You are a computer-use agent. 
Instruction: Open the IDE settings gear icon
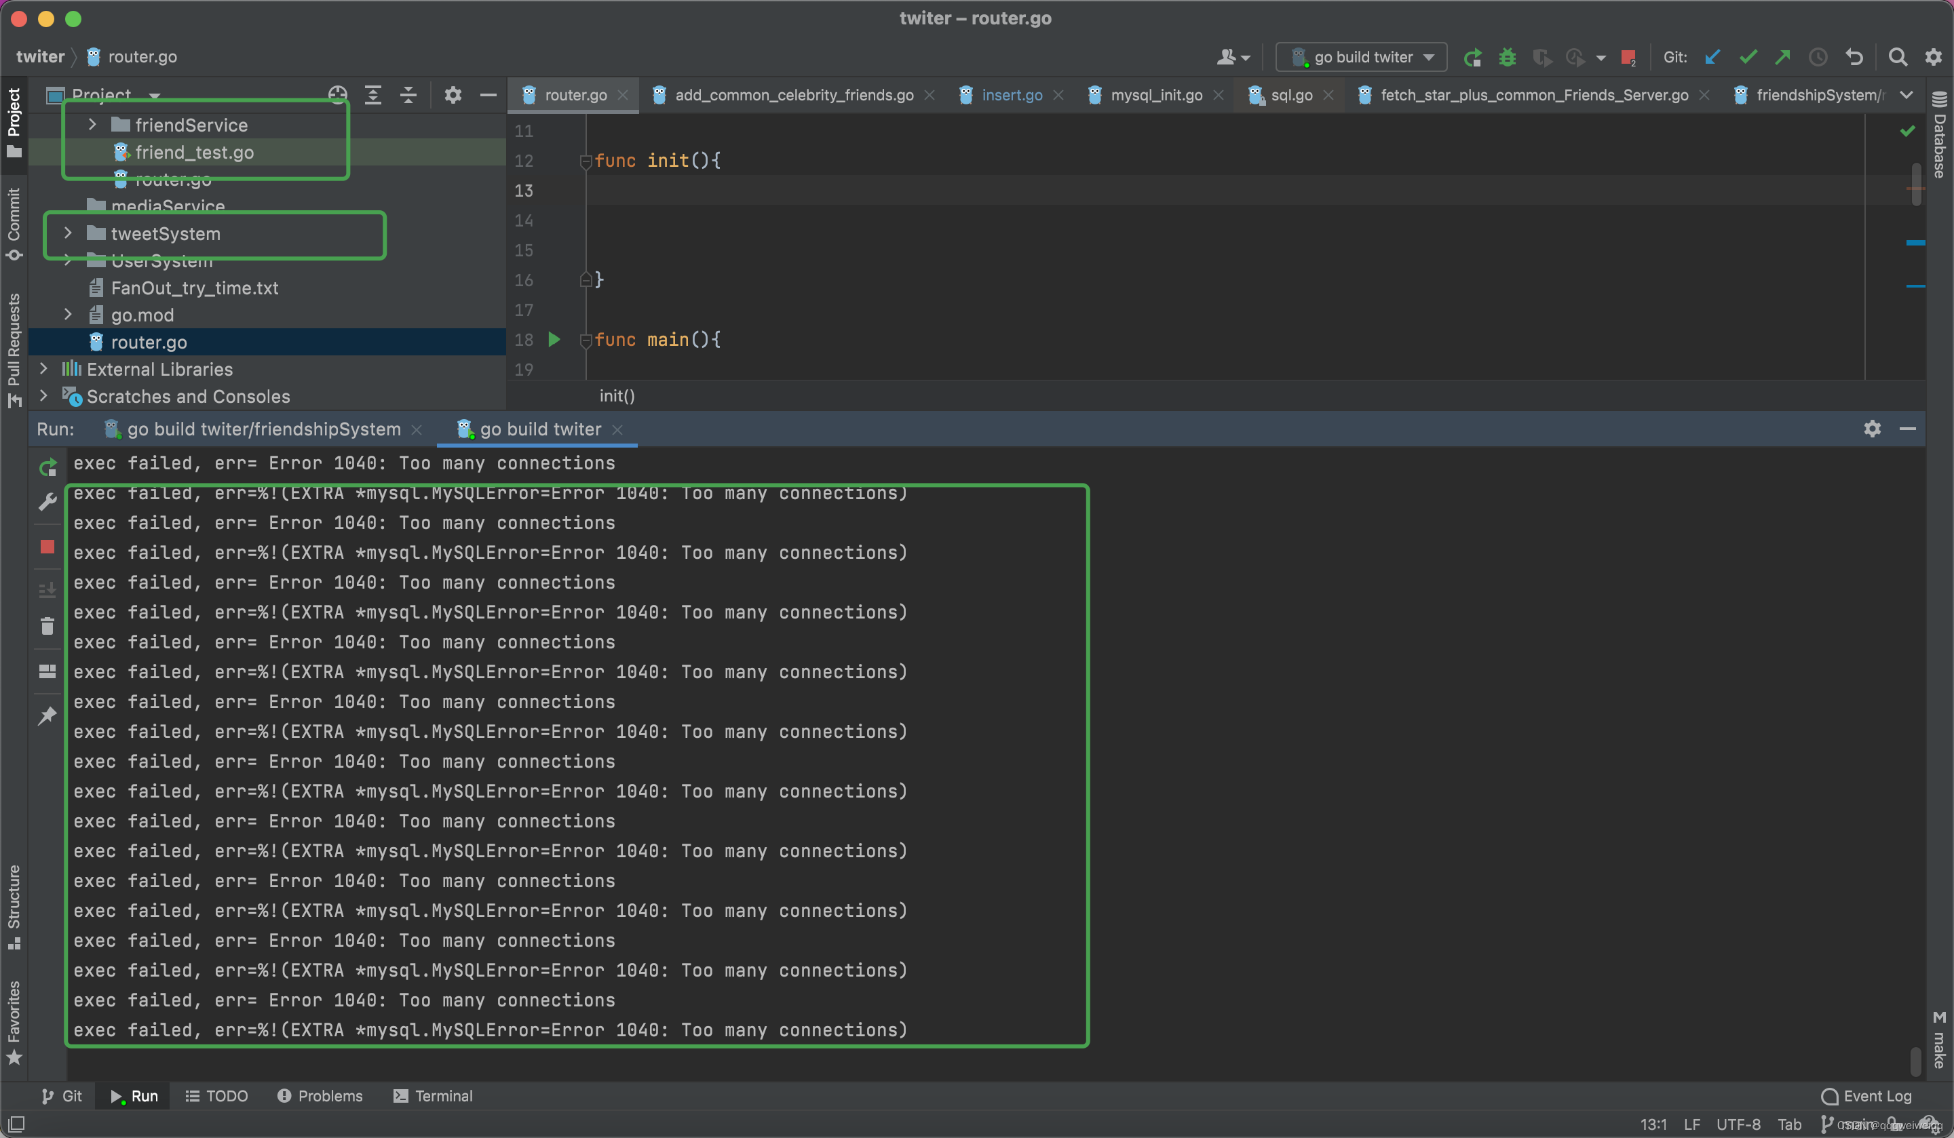pos(1934,56)
